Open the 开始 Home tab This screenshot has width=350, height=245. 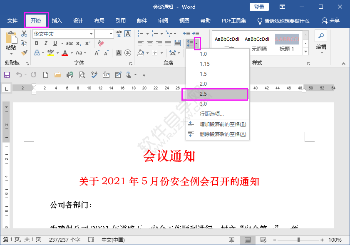coord(36,21)
